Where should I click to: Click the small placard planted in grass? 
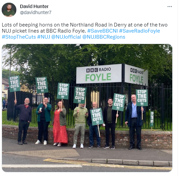pyautogui.click(x=152, y=119)
